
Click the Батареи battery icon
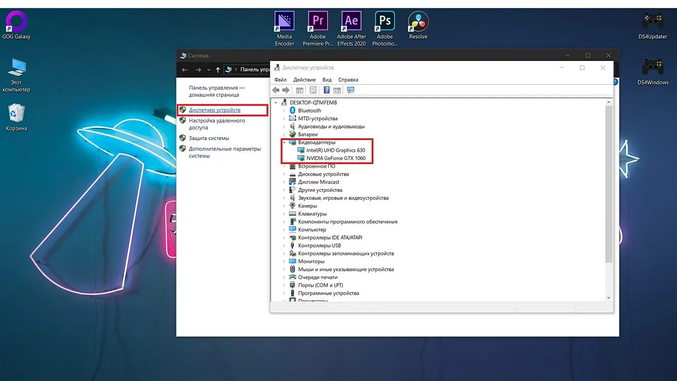(292, 134)
